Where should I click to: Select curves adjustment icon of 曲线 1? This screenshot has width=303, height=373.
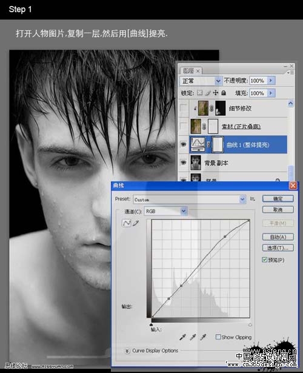198,144
